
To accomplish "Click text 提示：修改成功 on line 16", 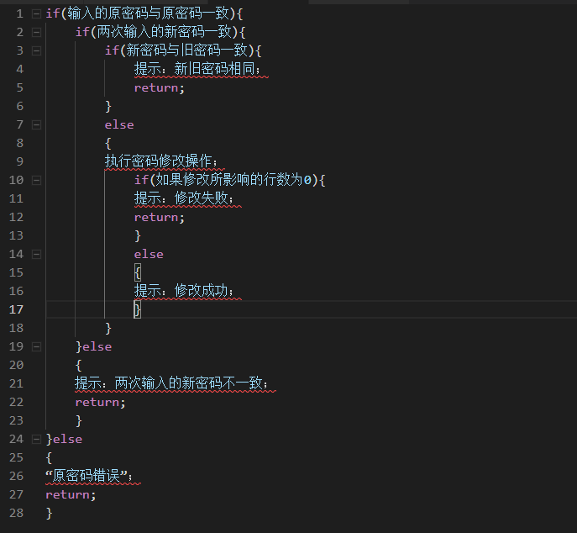I will coord(181,291).
